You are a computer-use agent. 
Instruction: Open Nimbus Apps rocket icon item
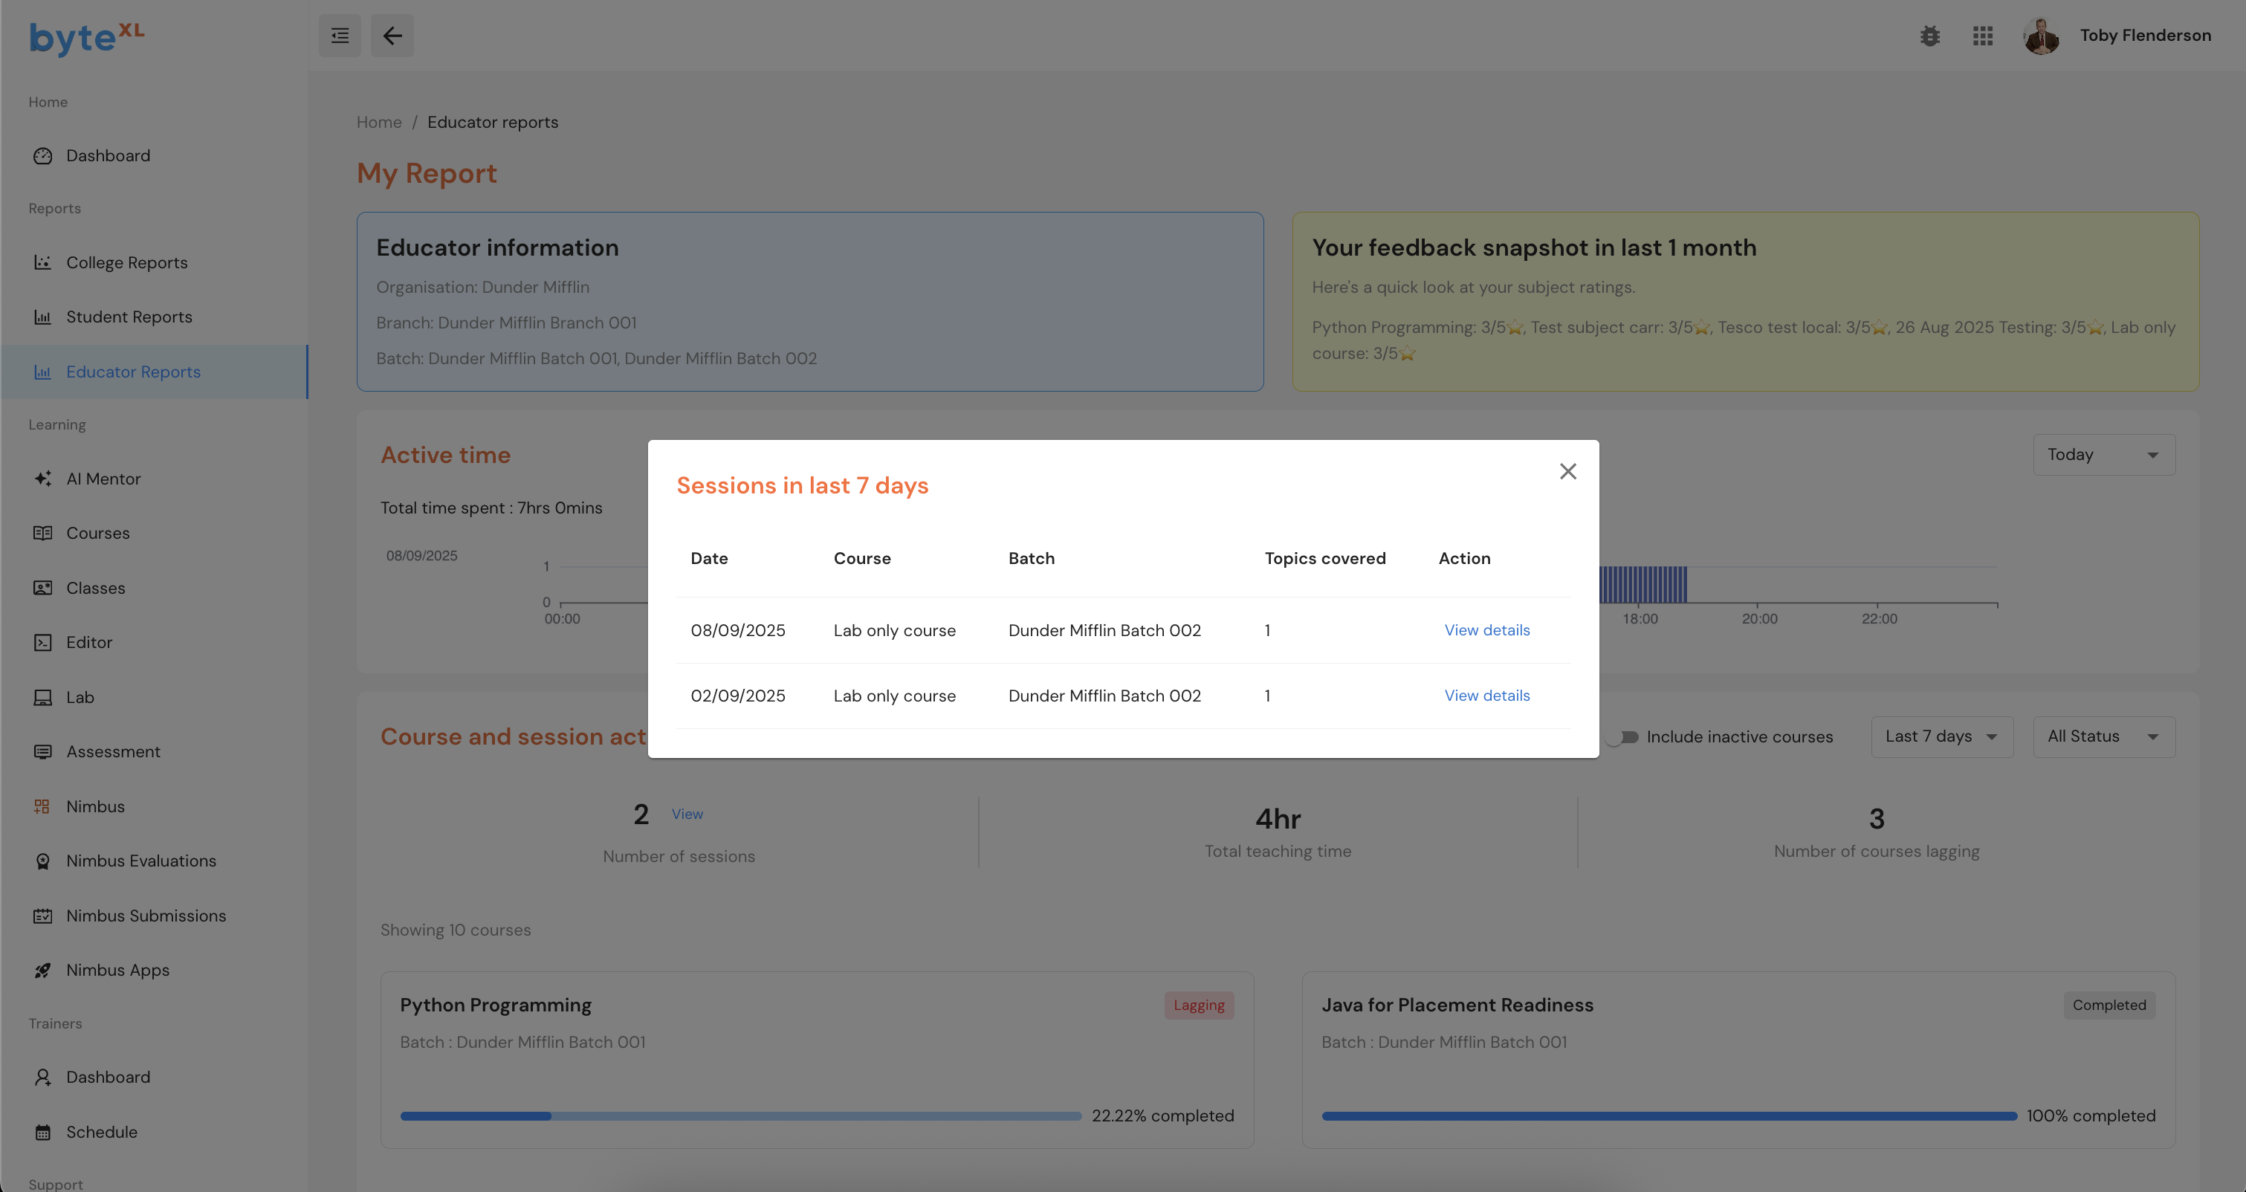[x=117, y=970]
